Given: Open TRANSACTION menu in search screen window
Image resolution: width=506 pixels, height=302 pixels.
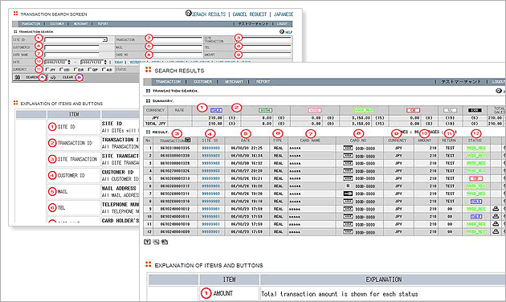Looking at the screenshot, I should point(31,24).
